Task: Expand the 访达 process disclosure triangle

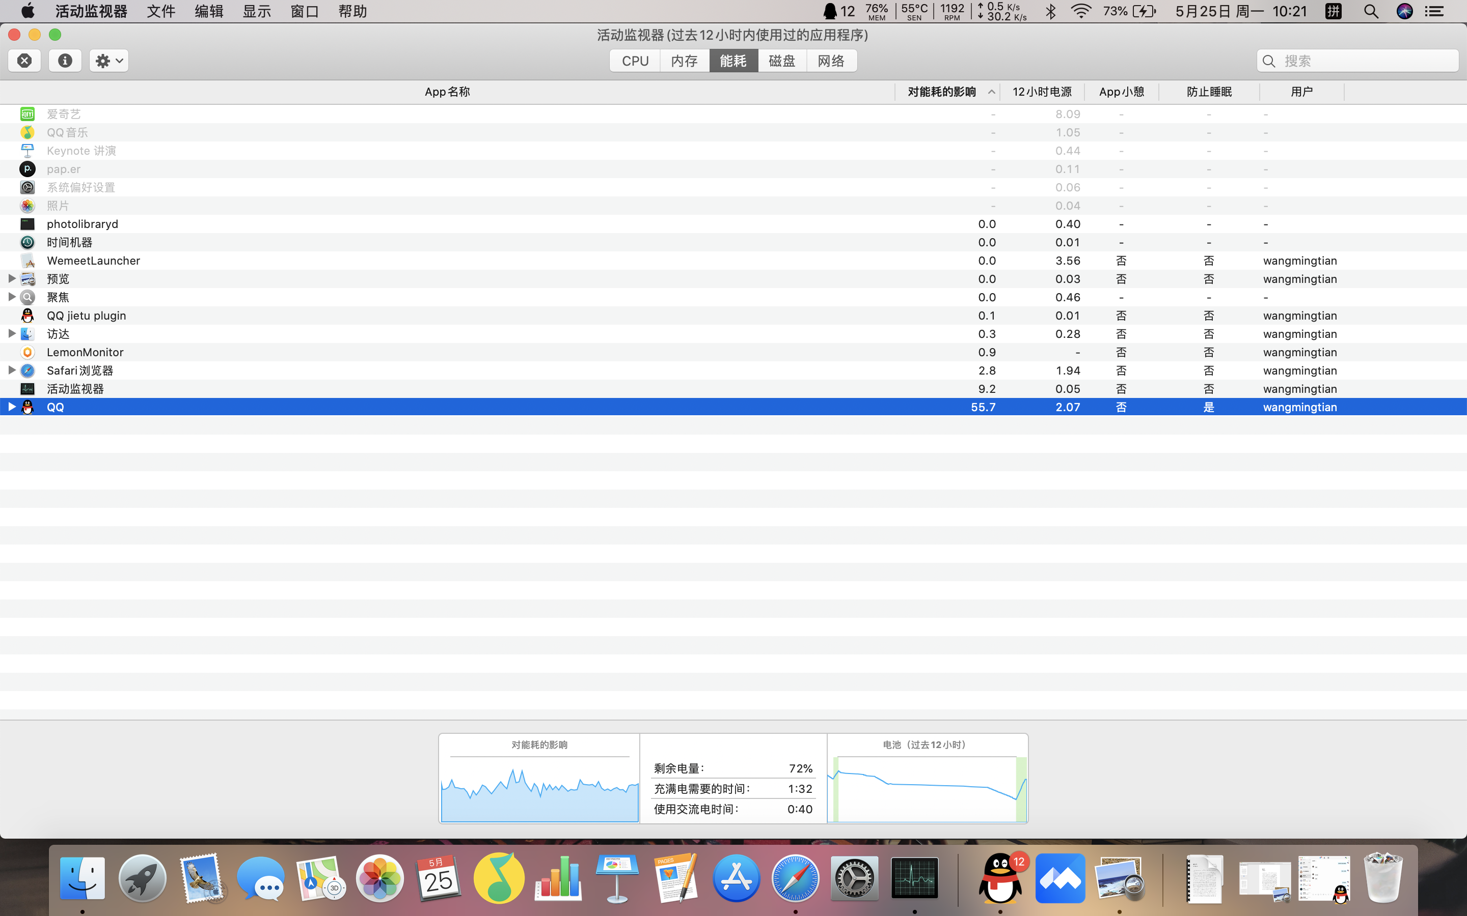Action: (x=12, y=333)
